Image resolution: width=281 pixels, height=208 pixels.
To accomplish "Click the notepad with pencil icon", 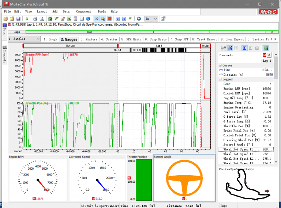I will (x=63, y=19).
